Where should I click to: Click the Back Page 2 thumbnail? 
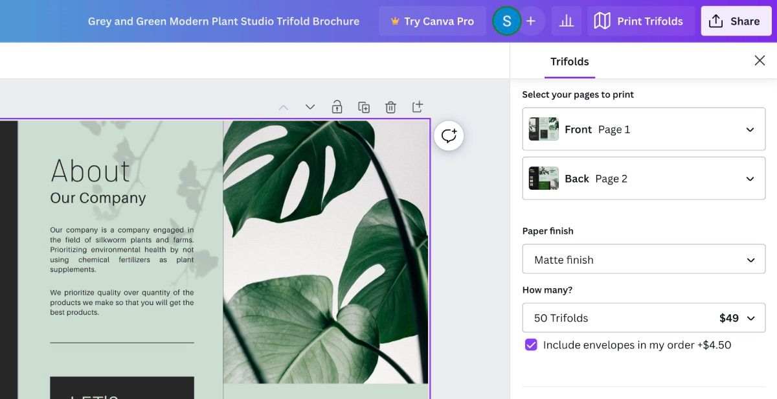click(x=543, y=178)
